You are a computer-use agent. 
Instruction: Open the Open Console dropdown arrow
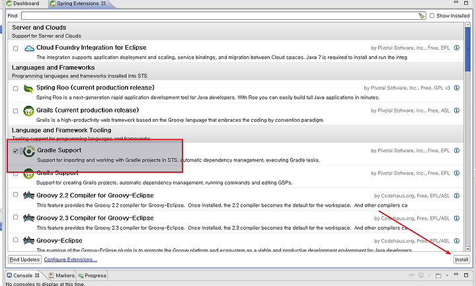click(x=447, y=275)
